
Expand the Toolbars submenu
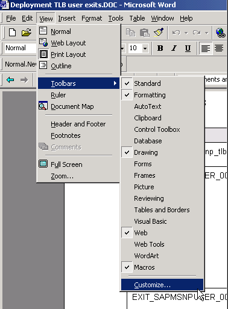[x=79, y=83]
